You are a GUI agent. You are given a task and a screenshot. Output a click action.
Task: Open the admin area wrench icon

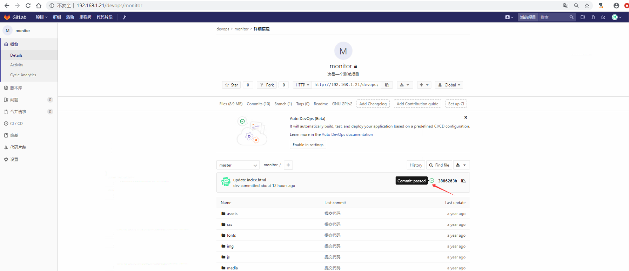(x=125, y=17)
